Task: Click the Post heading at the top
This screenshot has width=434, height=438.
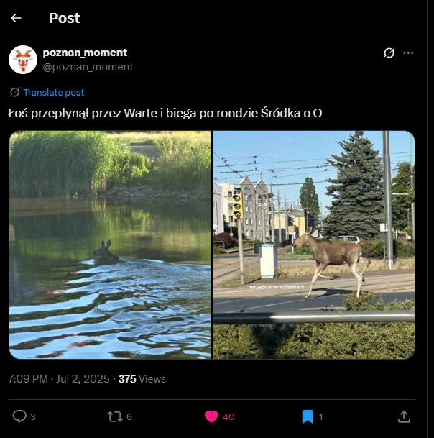Action: [65, 18]
